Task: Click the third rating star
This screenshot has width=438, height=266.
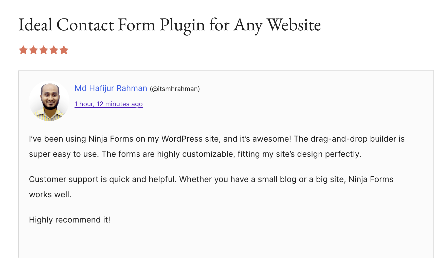Action: click(44, 50)
